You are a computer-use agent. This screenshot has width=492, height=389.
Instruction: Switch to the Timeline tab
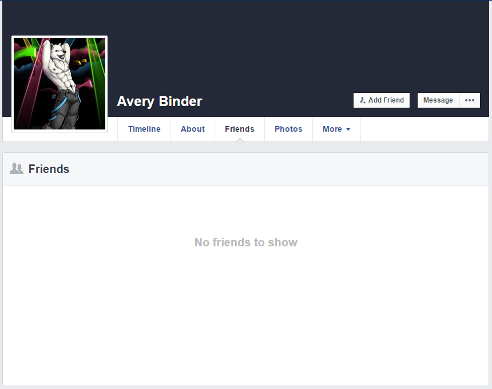(144, 129)
